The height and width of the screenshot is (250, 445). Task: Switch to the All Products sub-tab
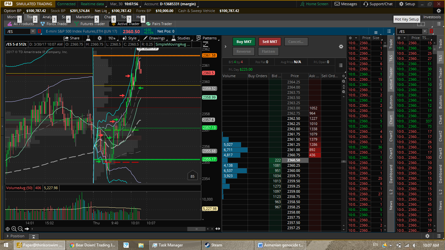(21, 24)
